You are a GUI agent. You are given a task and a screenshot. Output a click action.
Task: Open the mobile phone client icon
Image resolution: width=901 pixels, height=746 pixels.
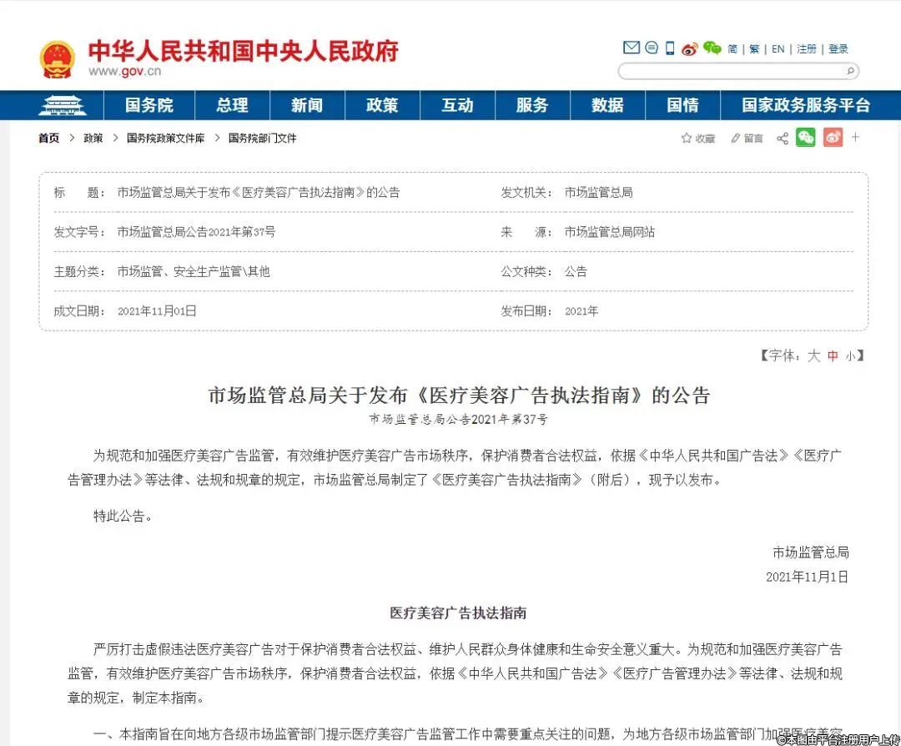point(669,48)
